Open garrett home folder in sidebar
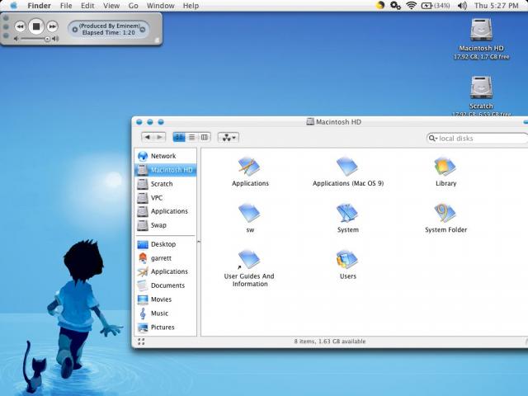Viewport: 528px width, 396px height. pos(165,258)
